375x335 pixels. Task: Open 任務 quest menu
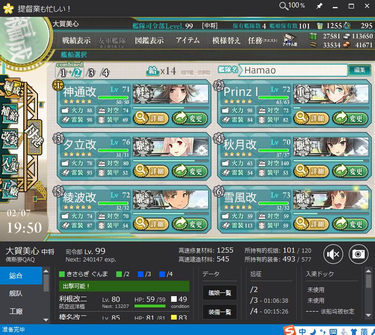tap(262, 40)
